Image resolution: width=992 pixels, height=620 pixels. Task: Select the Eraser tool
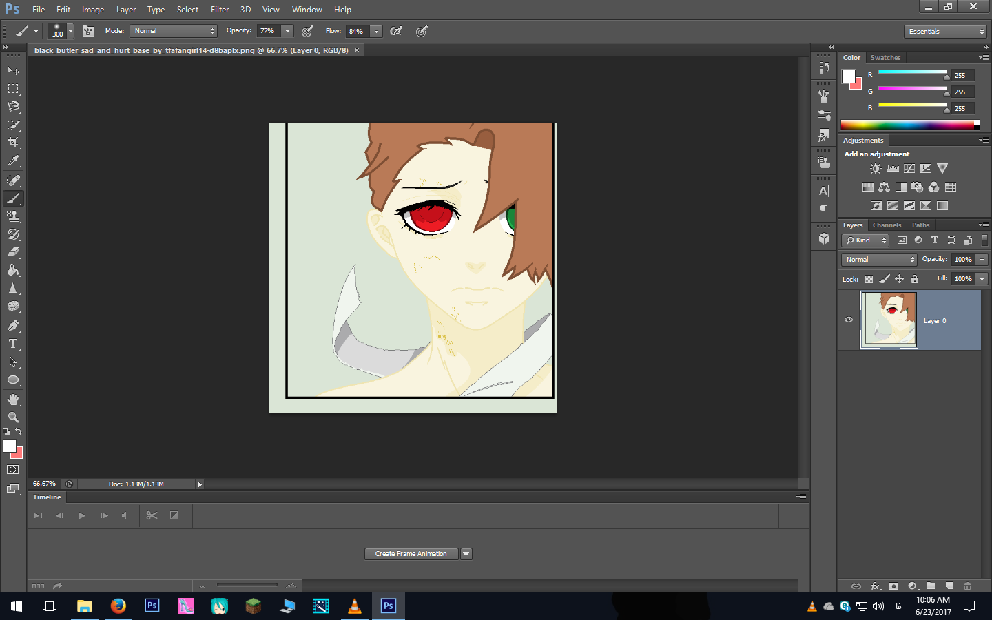[x=13, y=252]
